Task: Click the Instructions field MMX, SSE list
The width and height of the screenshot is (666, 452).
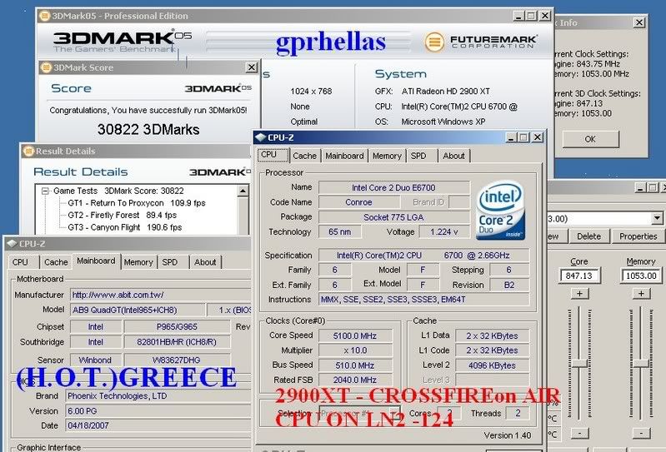Action: tap(424, 300)
